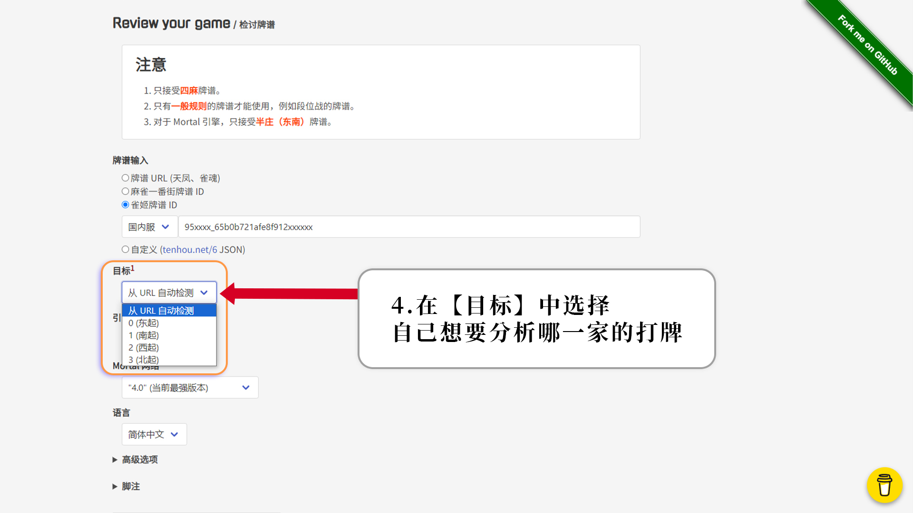Choose the 0 (东起) option
The height and width of the screenshot is (513, 913).
(x=169, y=323)
